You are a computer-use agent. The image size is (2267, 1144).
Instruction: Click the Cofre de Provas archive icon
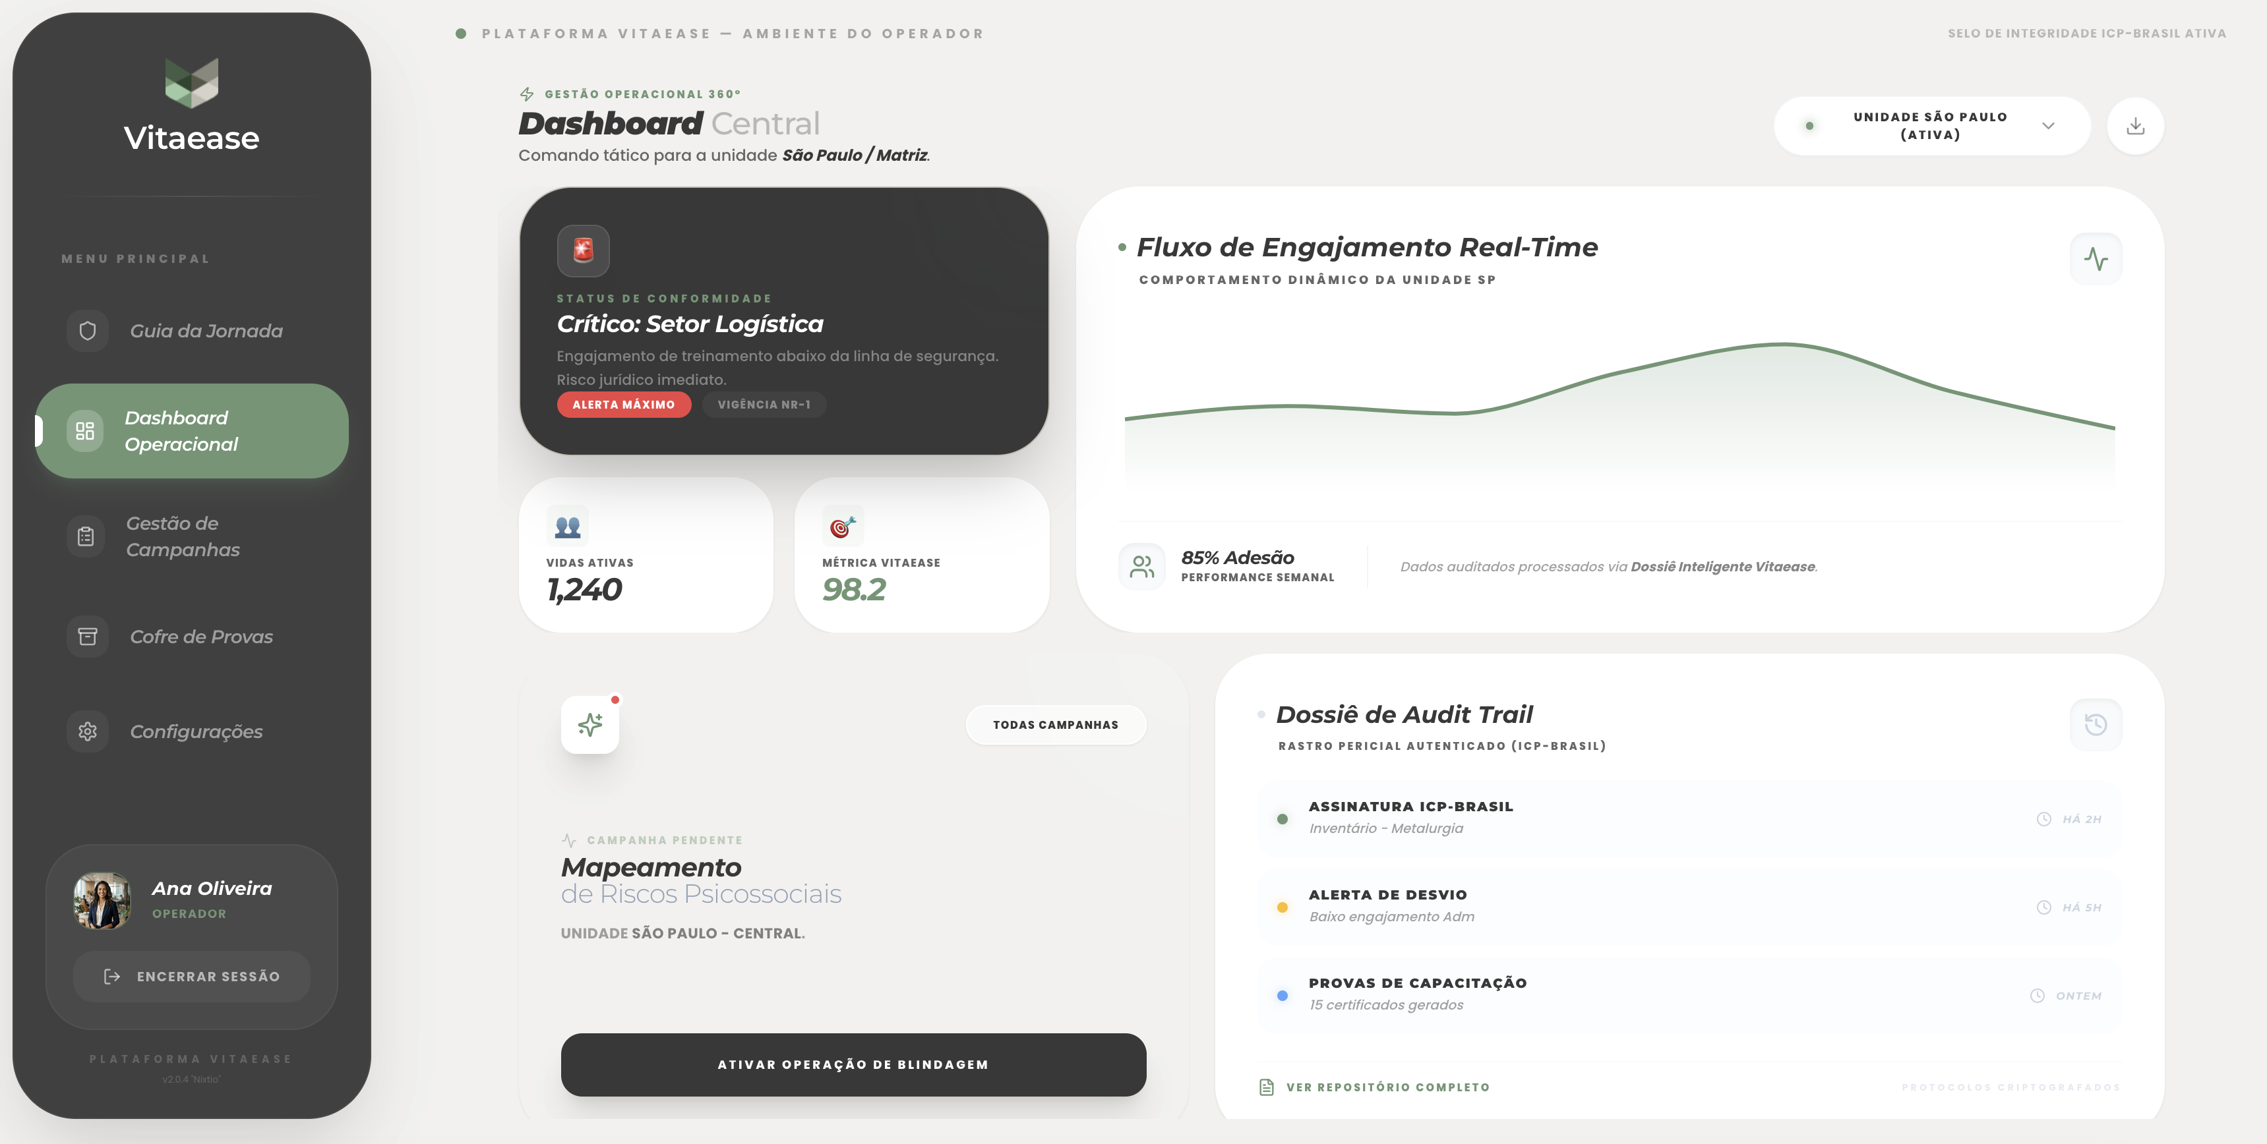[x=86, y=636]
